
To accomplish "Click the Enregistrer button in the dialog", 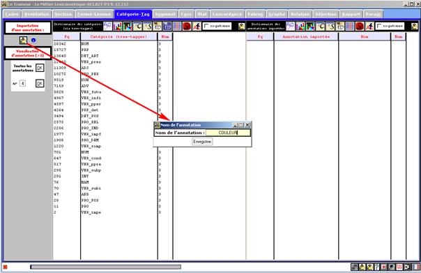I will pyautogui.click(x=202, y=142).
